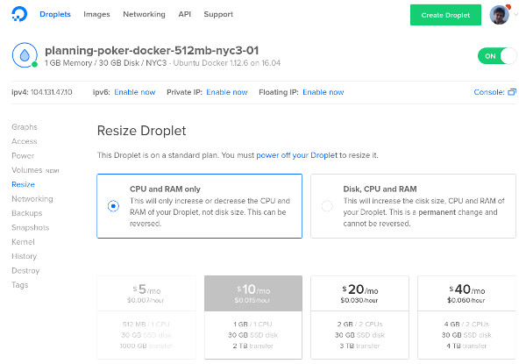Image resolution: width=526 pixels, height=364 pixels.
Task: Open the Graphs section in sidebar
Action: pyautogui.click(x=25, y=127)
